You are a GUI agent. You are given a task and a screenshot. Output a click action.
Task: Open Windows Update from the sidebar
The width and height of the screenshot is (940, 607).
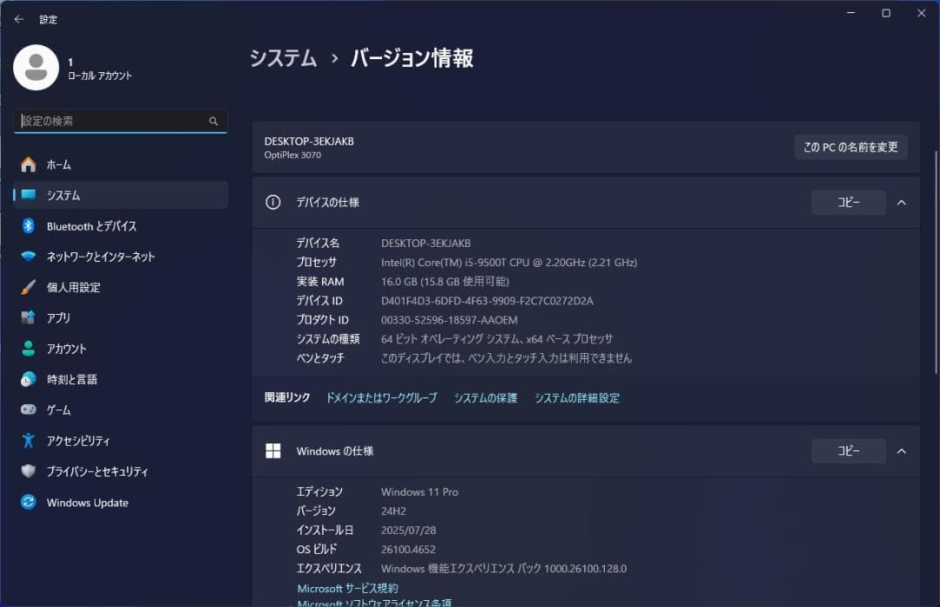click(87, 503)
